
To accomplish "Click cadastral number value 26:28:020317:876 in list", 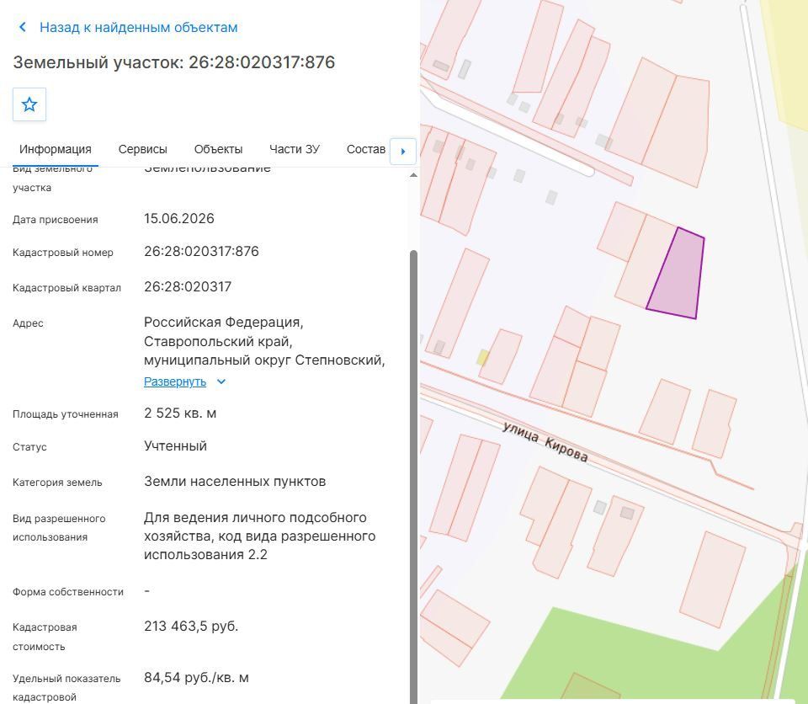I will click(x=201, y=251).
